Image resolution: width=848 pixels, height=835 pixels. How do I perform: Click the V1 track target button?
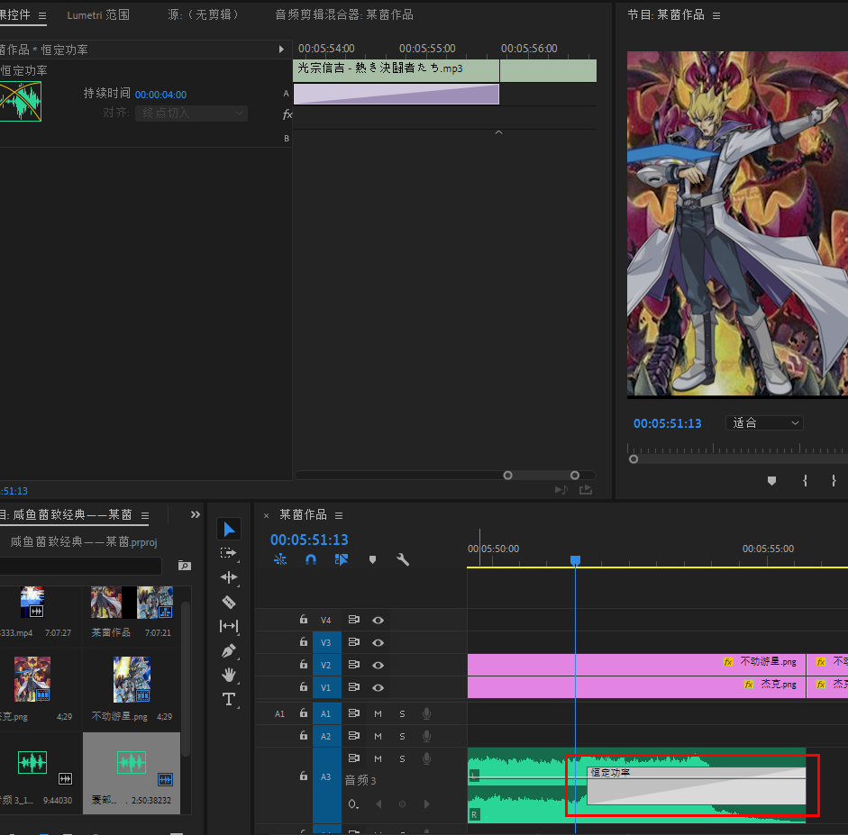(326, 687)
